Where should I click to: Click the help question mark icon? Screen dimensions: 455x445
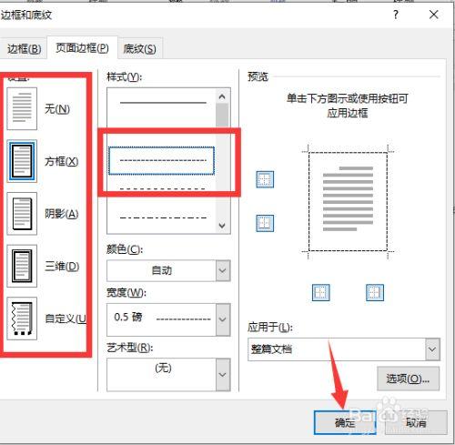(396, 15)
